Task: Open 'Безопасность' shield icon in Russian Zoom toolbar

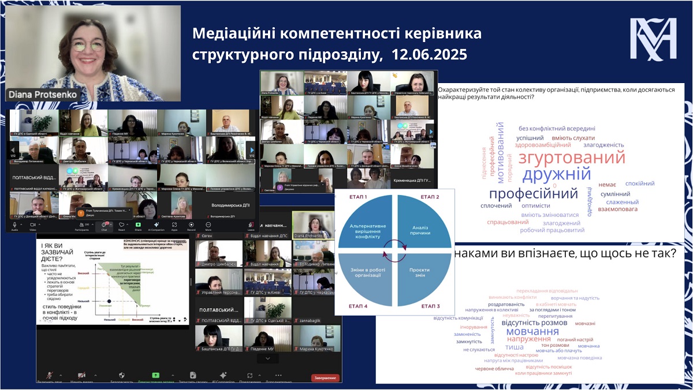Action: coord(122,375)
